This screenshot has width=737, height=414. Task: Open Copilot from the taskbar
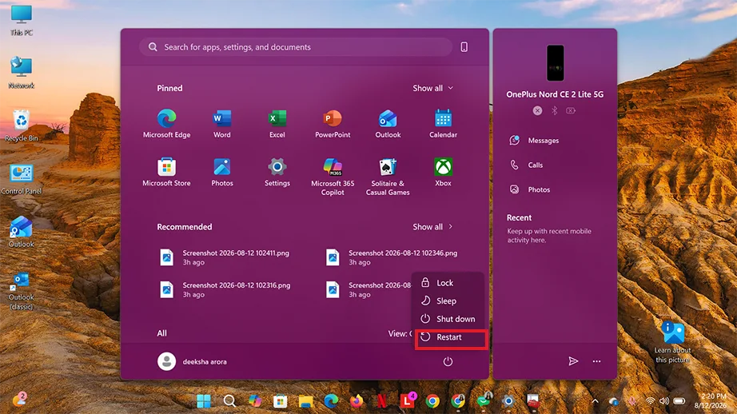tap(255, 401)
